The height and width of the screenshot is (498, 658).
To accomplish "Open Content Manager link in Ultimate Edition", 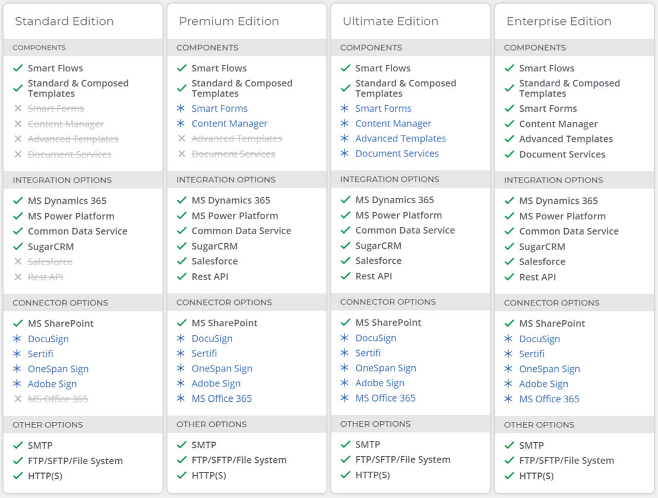I will tap(393, 124).
